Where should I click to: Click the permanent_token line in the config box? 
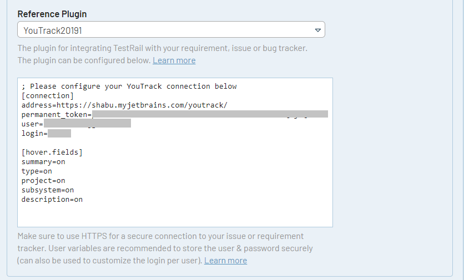[57, 114]
